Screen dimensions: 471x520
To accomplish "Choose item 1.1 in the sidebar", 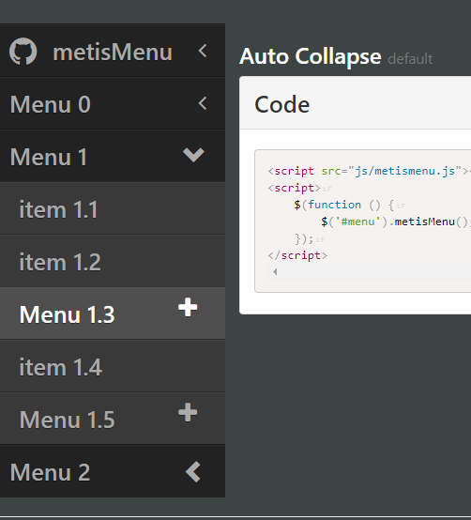I will tap(113, 208).
